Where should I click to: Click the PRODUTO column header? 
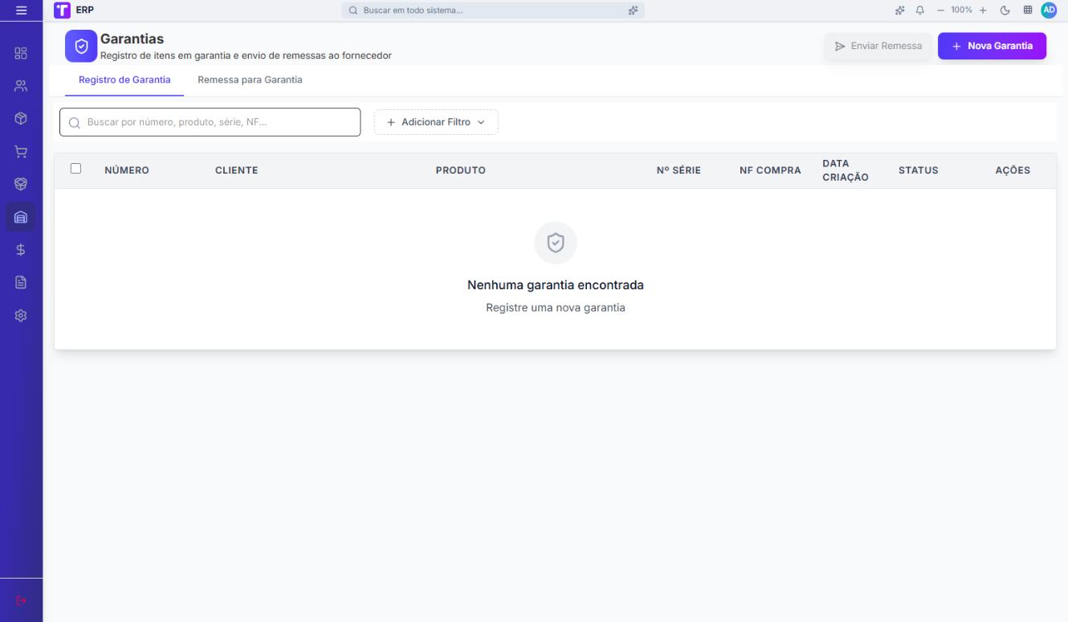pyautogui.click(x=461, y=170)
